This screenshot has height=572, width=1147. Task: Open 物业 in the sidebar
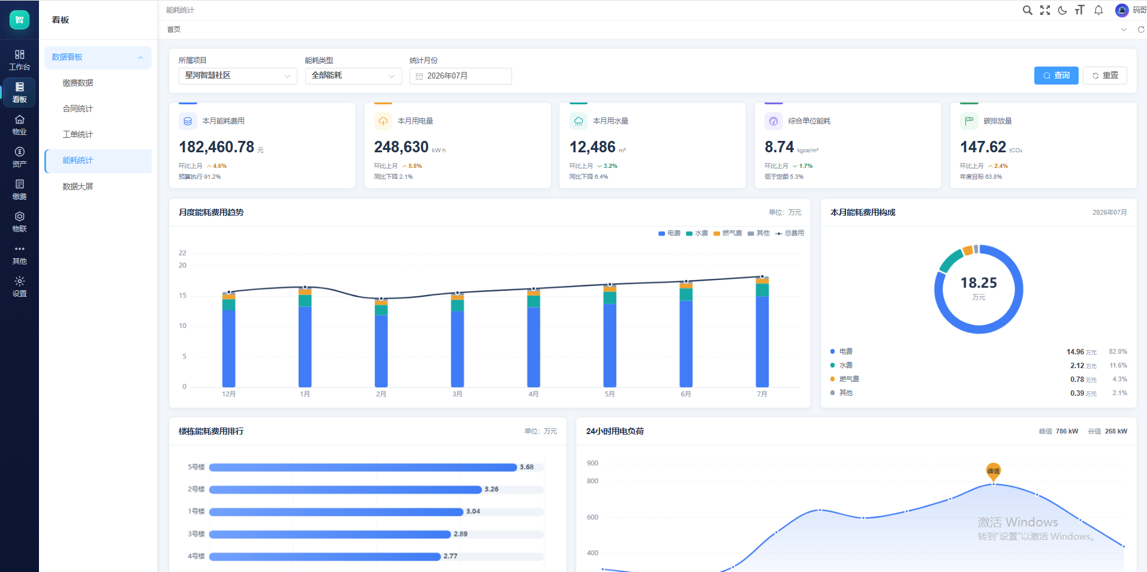point(19,125)
